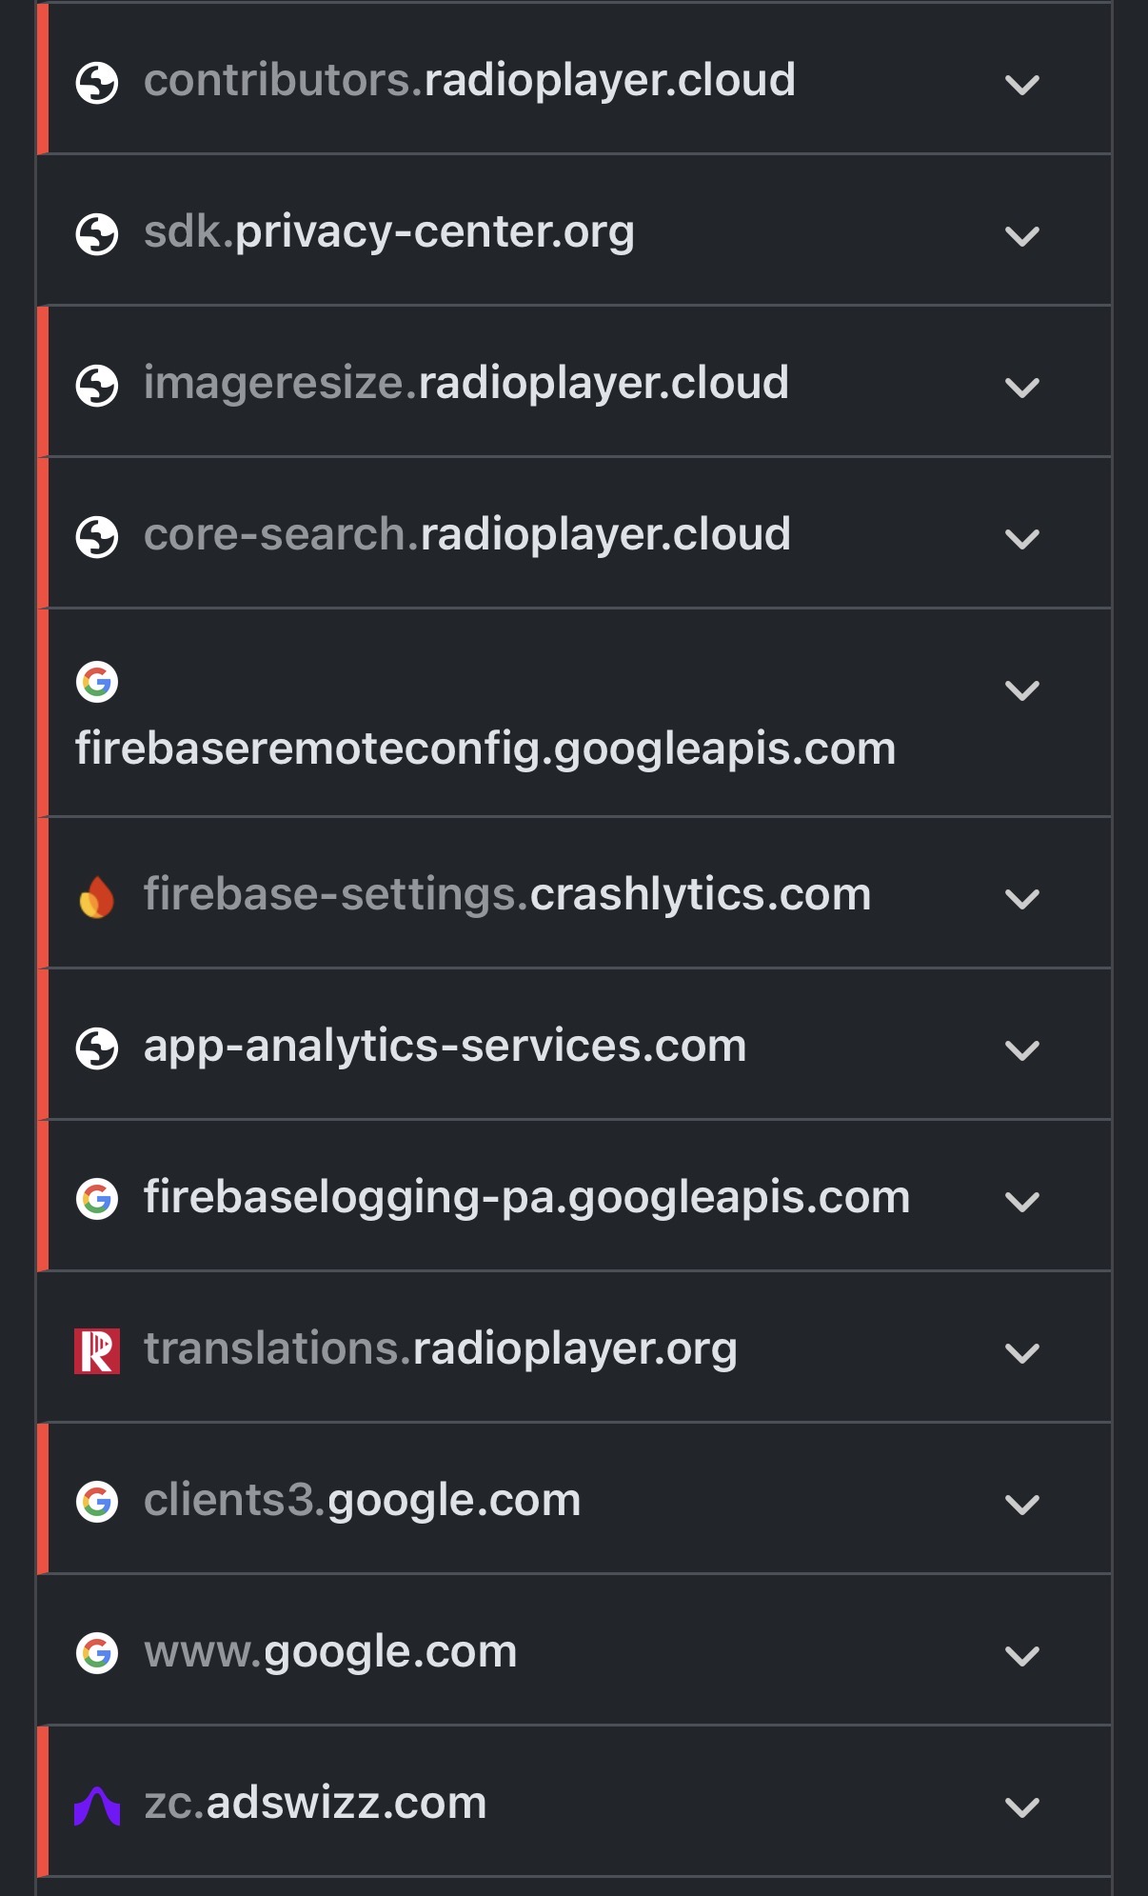Image resolution: width=1148 pixels, height=1896 pixels.
Task: Expand the firebaseremoteconfig.googleapis.com chevron
Action: click(x=1021, y=690)
